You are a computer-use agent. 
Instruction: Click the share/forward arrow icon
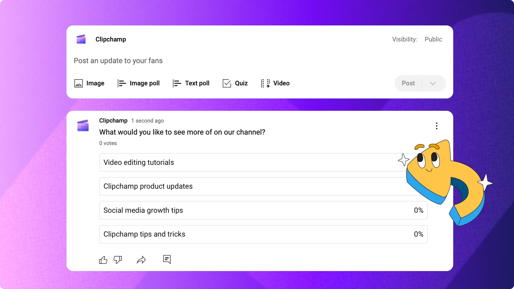pos(141,259)
